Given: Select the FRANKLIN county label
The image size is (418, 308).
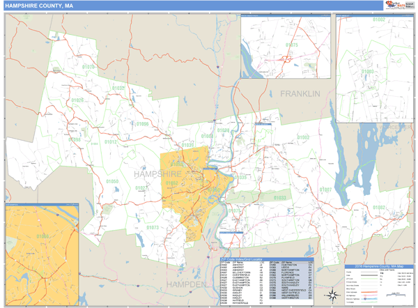Looking at the screenshot, I should [300, 93].
